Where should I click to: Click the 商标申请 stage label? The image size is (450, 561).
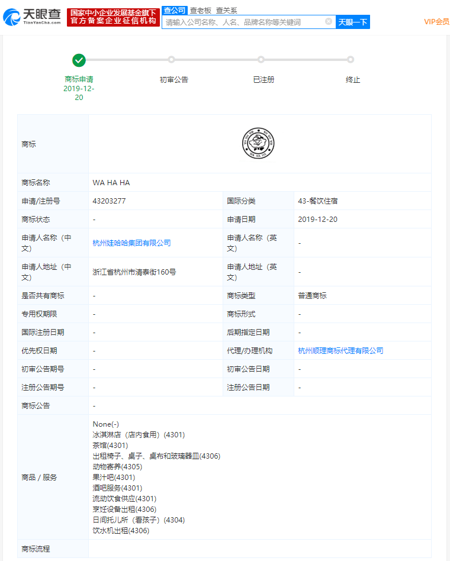(79, 79)
